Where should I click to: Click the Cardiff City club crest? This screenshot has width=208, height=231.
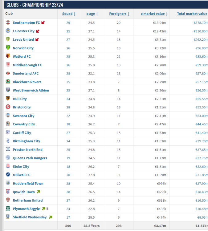point(8,132)
